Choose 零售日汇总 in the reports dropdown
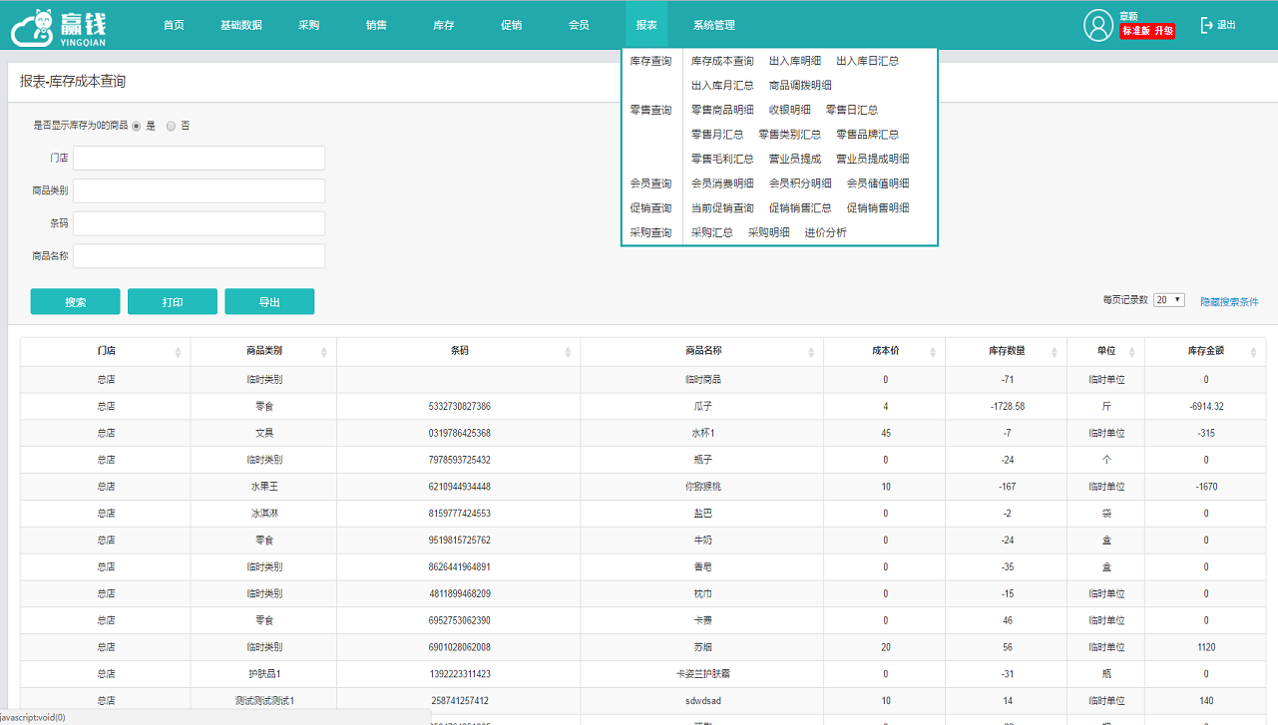Image resolution: width=1278 pixels, height=725 pixels. 852,110
